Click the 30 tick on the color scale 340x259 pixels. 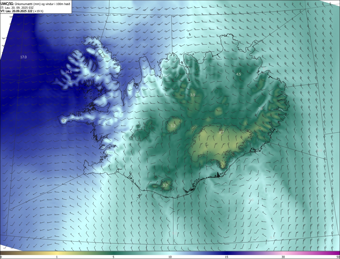tap(283, 257)
